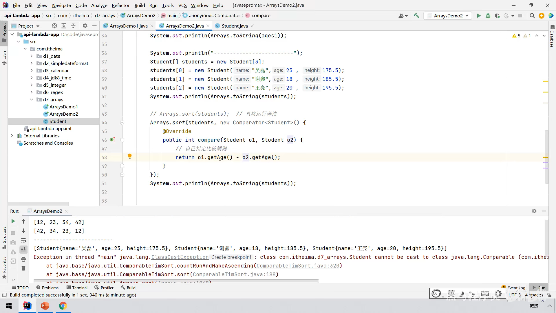Open Search Everywhere magnifier icon
This screenshot has height=313, width=556.
(532, 16)
